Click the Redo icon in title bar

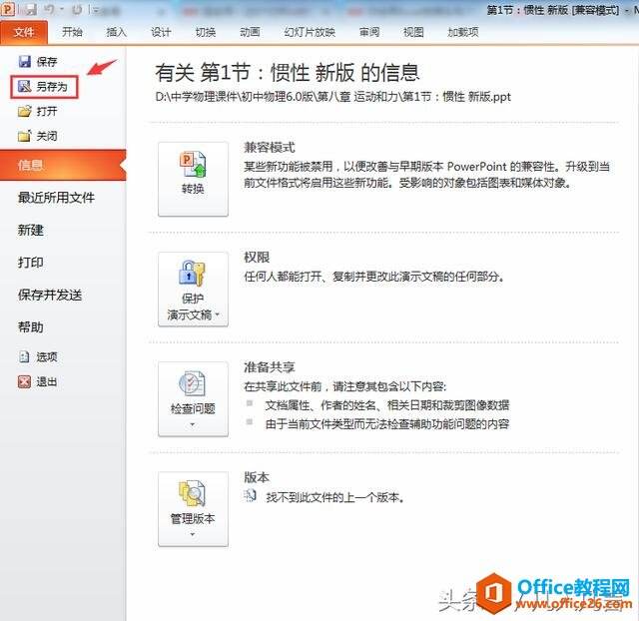tap(77, 9)
